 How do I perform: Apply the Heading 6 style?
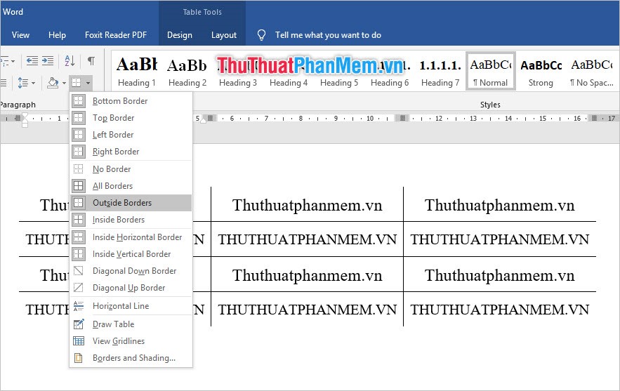point(390,71)
